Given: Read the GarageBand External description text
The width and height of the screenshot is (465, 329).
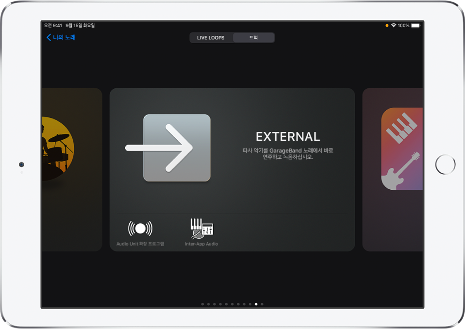Looking at the screenshot, I should click(x=288, y=153).
